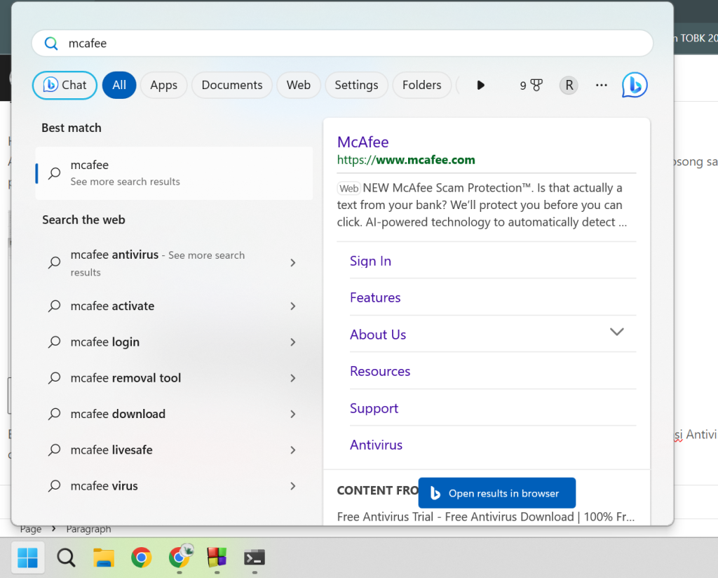Screen dimensions: 718x578
Task: Switch to the Folders filter tab
Action: [421, 85]
